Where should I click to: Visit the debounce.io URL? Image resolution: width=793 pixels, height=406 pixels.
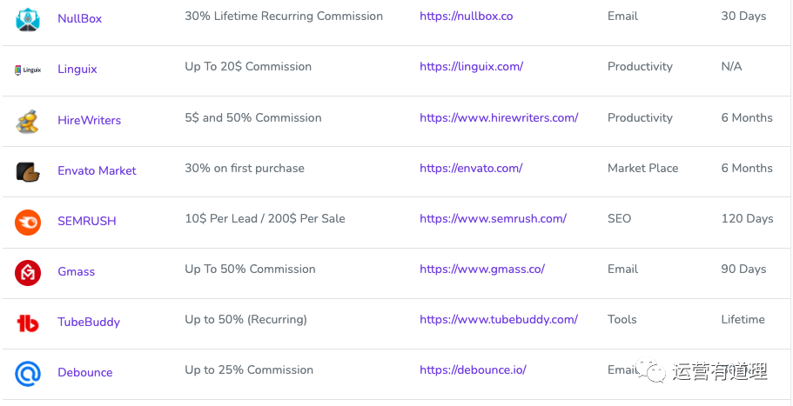click(x=473, y=369)
